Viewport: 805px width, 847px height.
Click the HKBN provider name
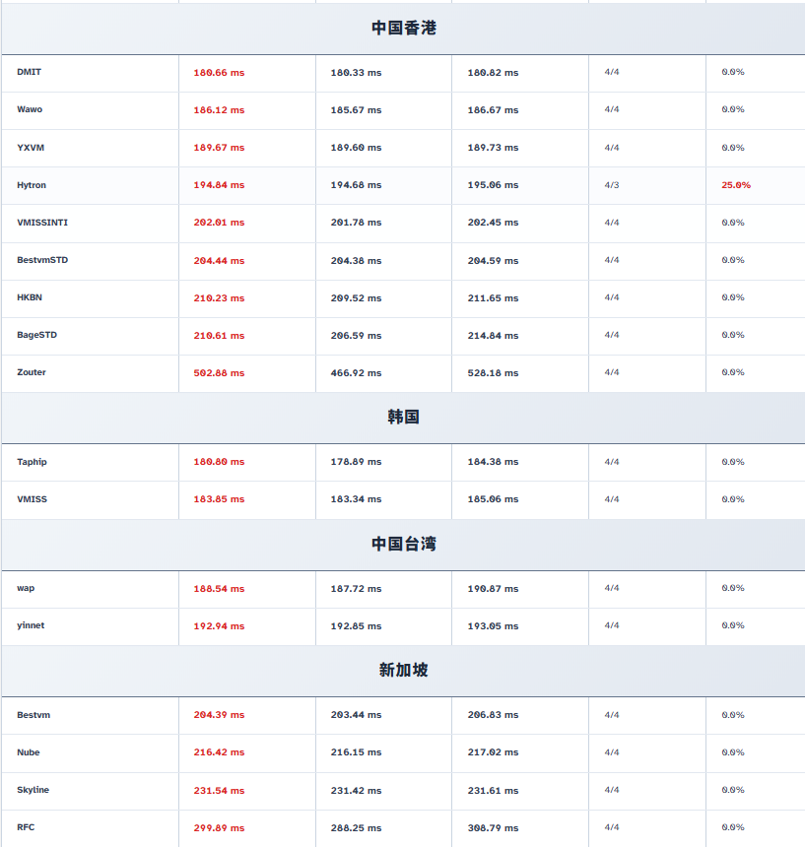(x=30, y=297)
